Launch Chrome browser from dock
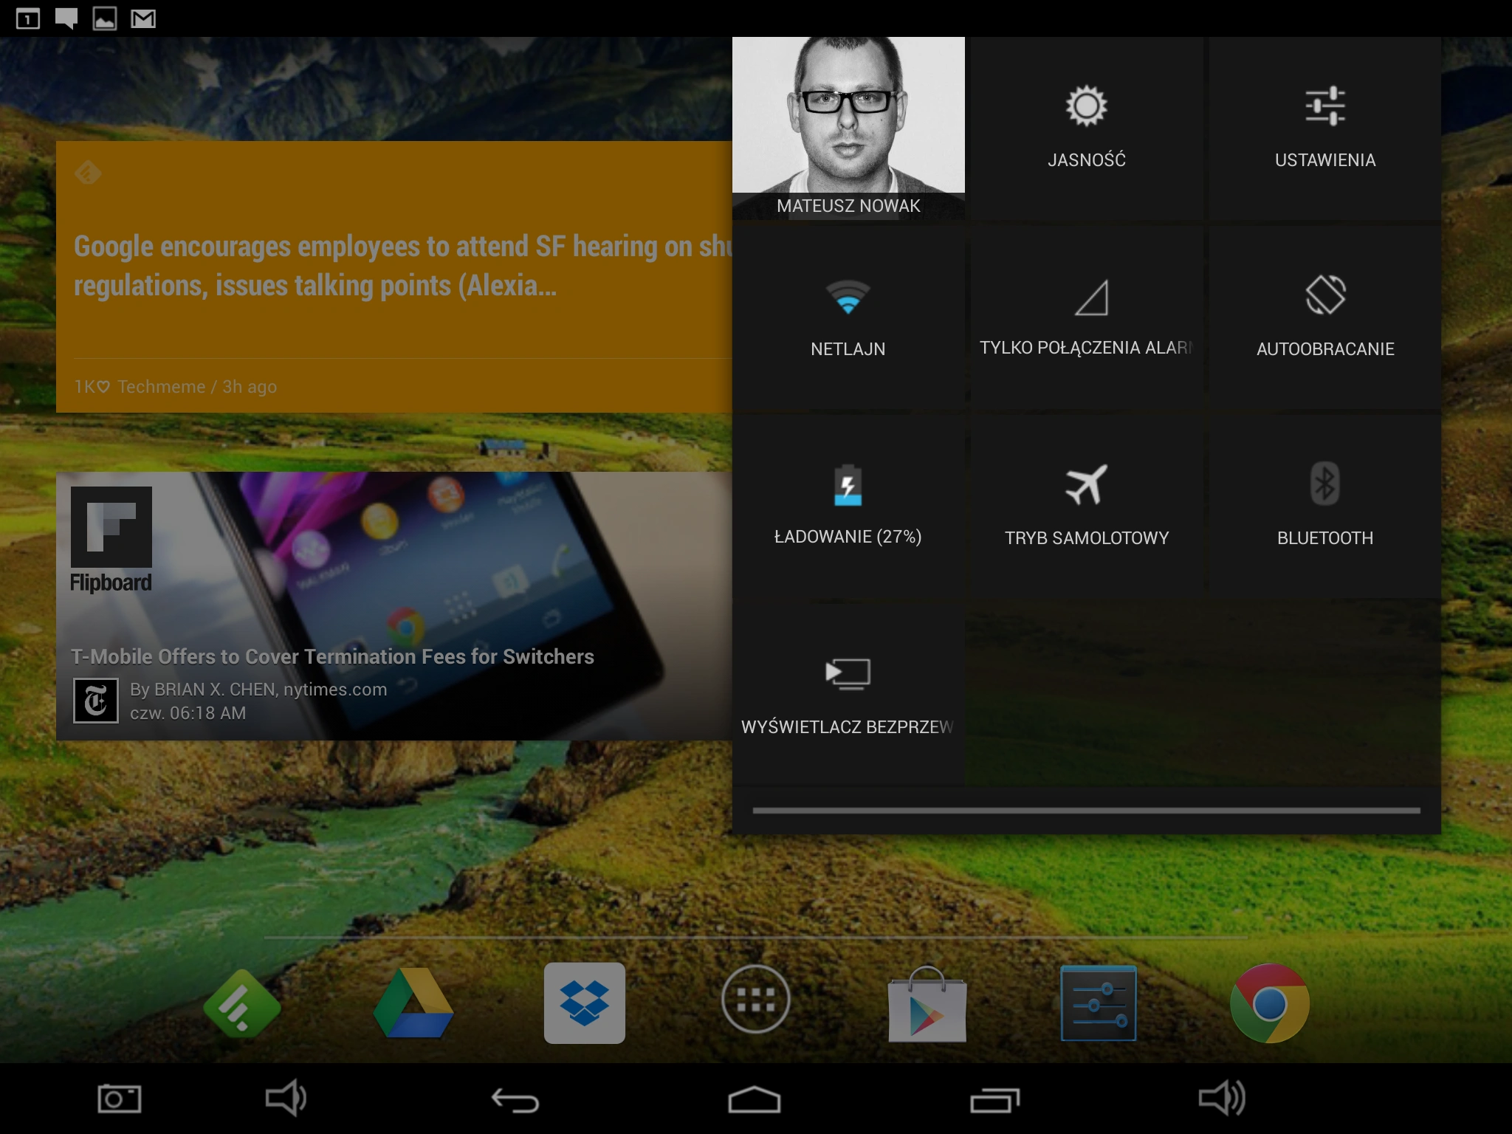This screenshot has height=1134, width=1512. 1270,1003
